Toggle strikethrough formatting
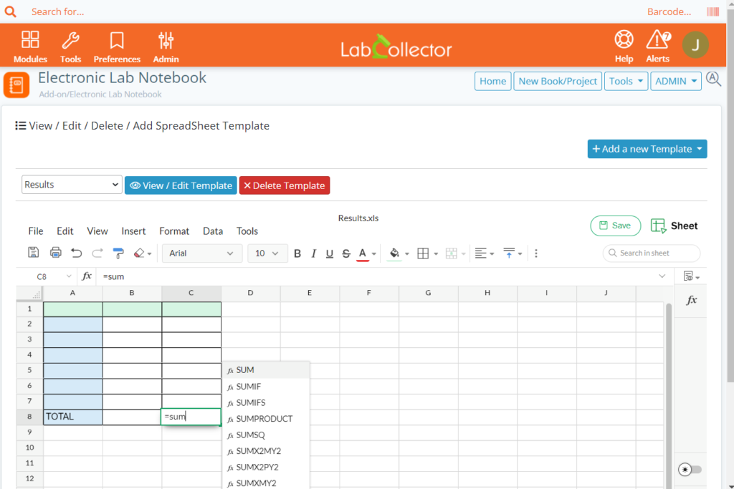 click(346, 253)
